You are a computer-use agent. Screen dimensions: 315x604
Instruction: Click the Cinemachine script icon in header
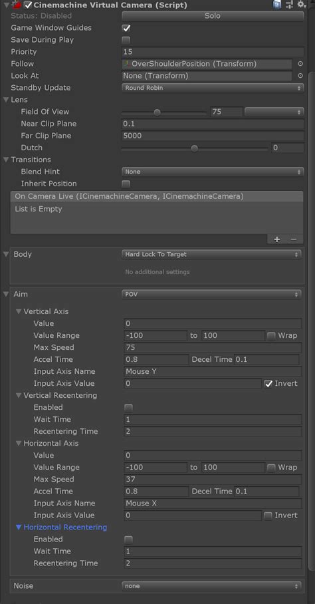[17, 5]
